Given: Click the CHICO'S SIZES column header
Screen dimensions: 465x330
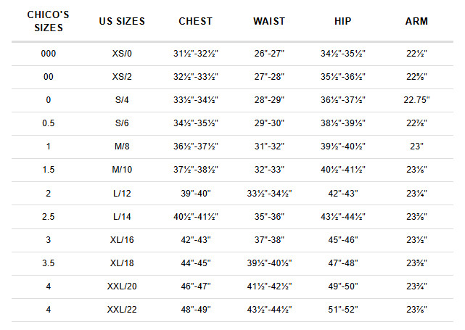Looking at the screenshot, I should (49, 21).
